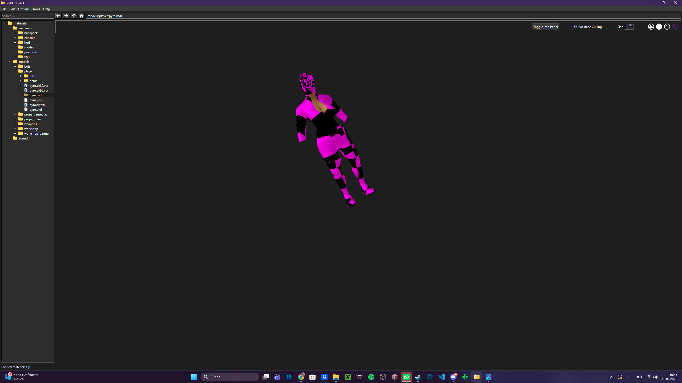Image resolution: width=682 pixels, height=383 pixels.
Task: Switch to wireframe shading mode icon
Action: click(651, 27)
